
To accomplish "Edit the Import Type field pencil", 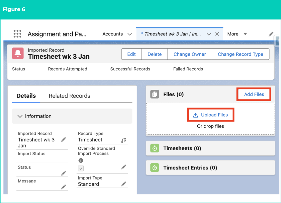I will click(x=124, y=184).
